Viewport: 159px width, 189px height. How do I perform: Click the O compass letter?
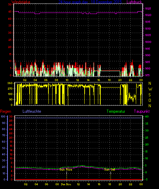coord(150,100)
